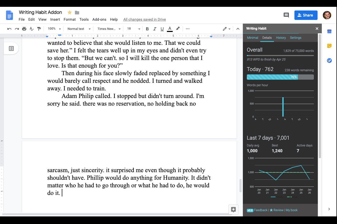Open Google Calendar side panel
The image size is (337, 224).
tap(329, 31)
